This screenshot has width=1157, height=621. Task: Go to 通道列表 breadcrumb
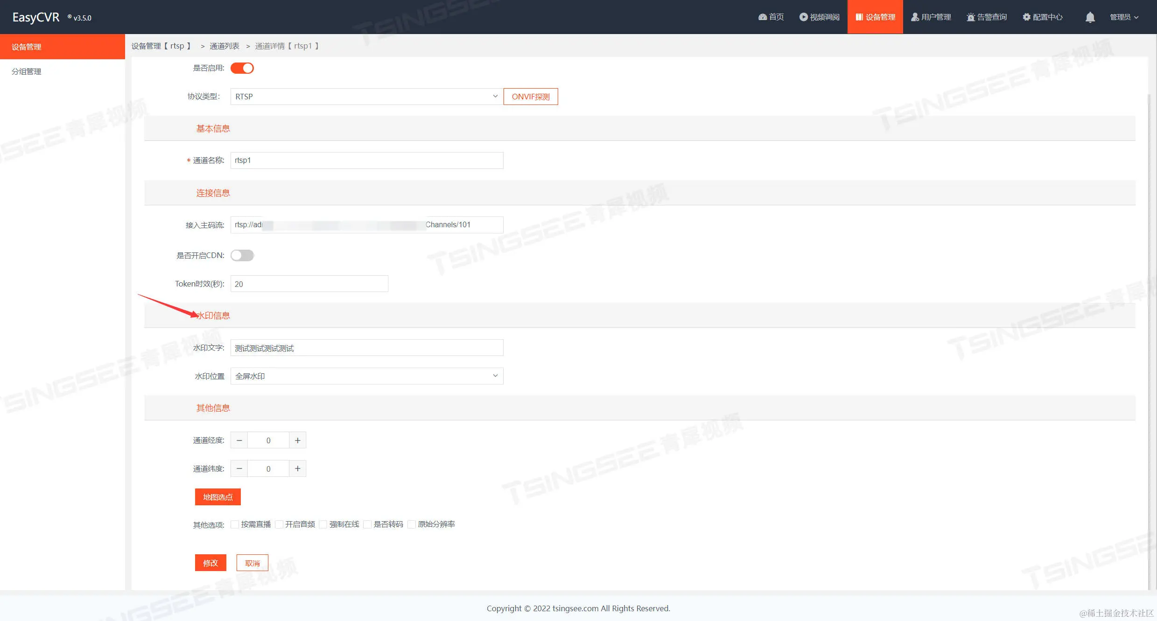coord(224,46)
